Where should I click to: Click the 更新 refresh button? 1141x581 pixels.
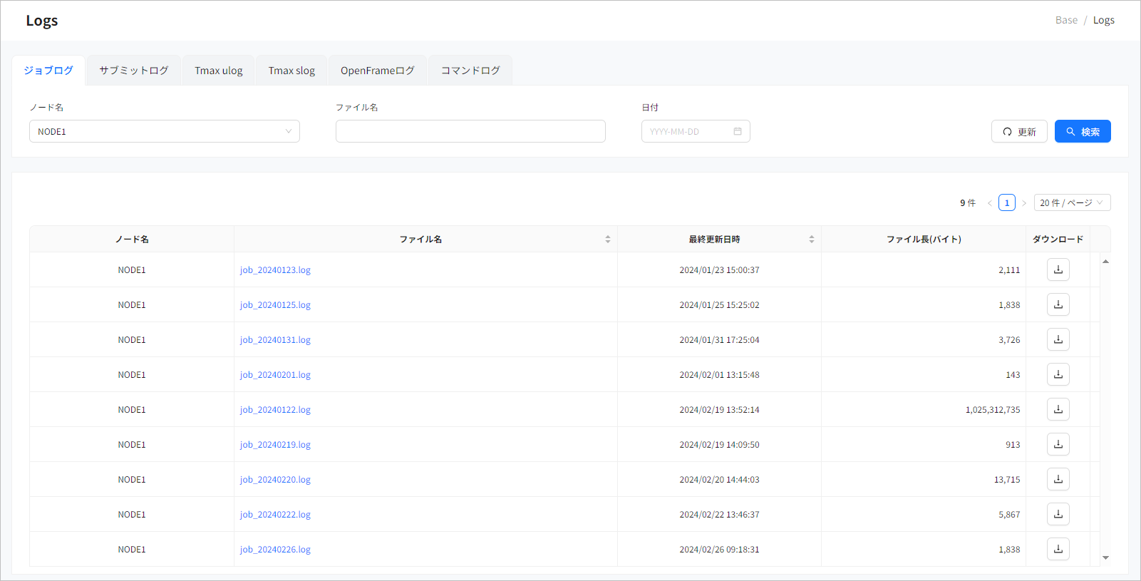click(1018, 132)
